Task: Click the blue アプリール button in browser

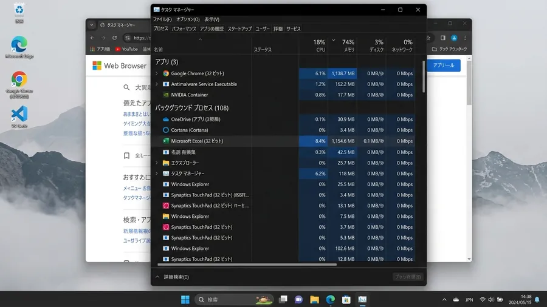Action: (444, 65)
